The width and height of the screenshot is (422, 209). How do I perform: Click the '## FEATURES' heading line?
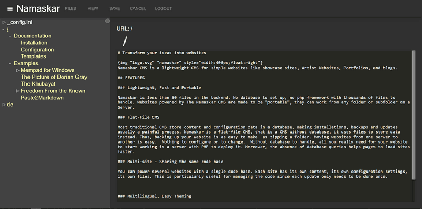(x=131, y=78)
